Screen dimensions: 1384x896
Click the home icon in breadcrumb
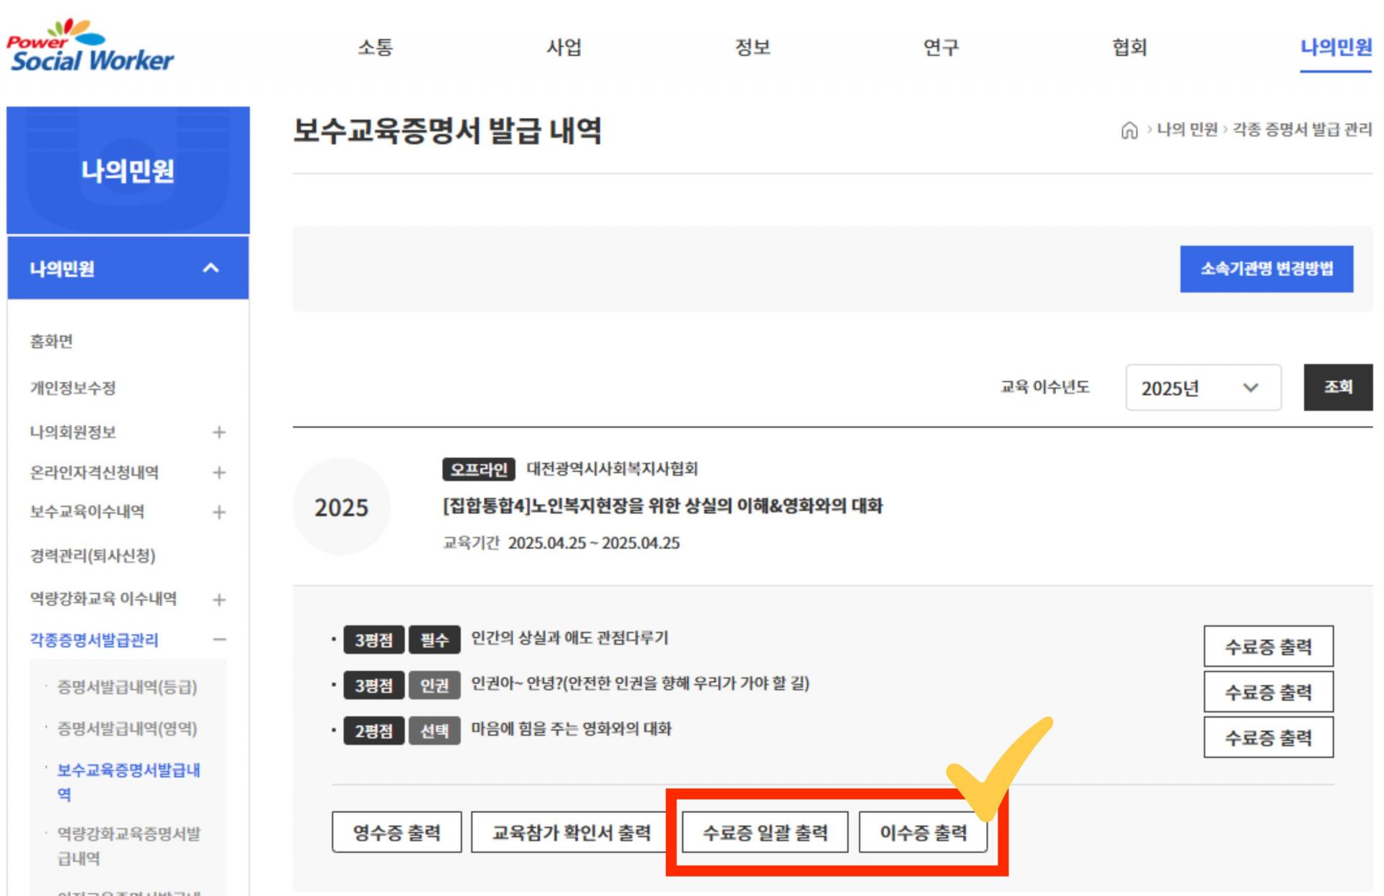[1129, 130]
